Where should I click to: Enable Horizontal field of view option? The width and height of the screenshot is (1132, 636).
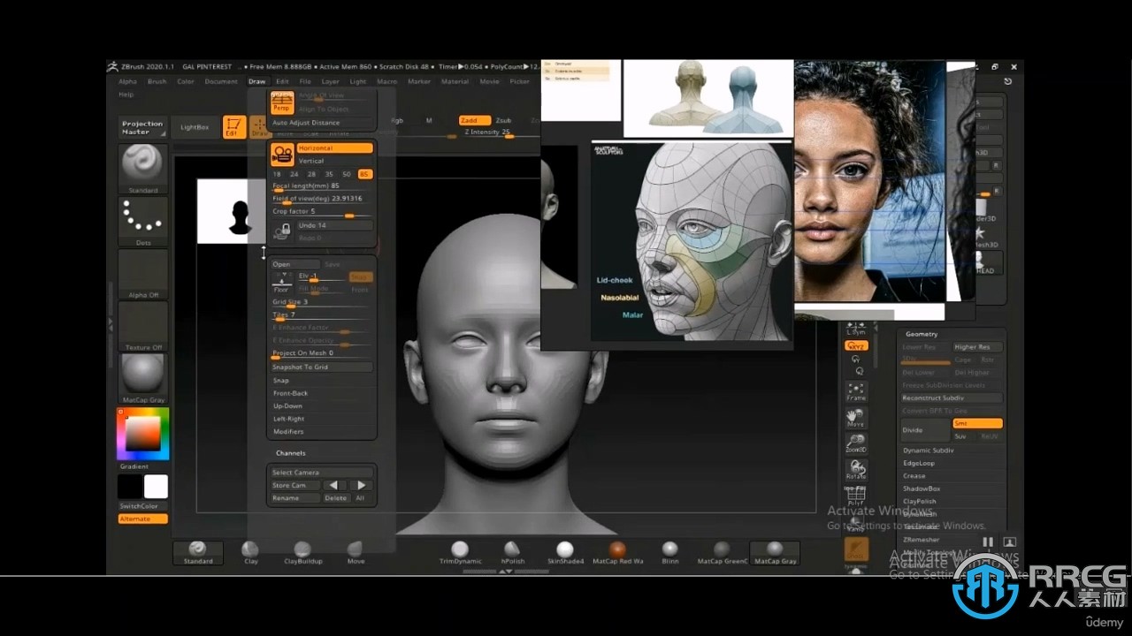click(334, 148)
